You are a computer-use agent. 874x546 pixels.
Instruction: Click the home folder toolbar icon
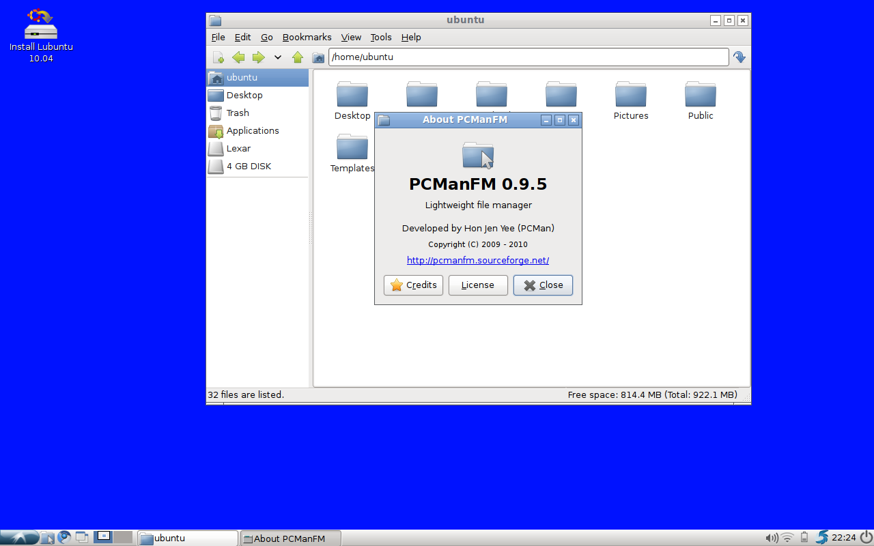[318, 57]
